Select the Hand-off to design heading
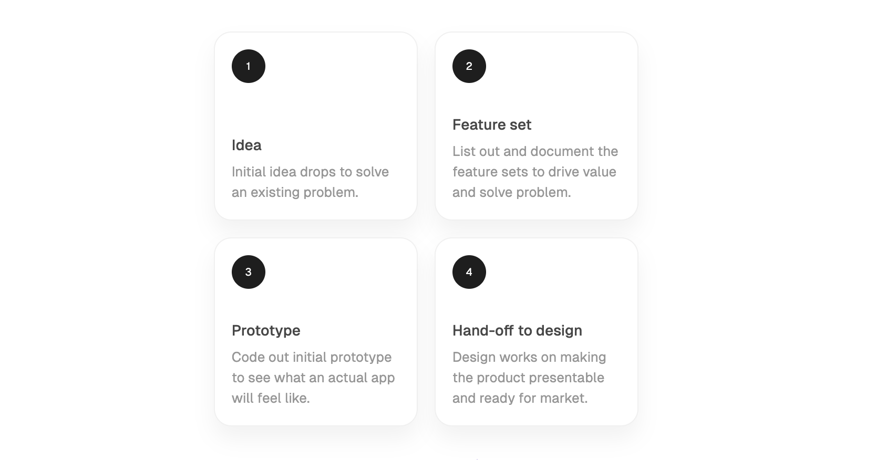The image size is (886, 460). 517,330
